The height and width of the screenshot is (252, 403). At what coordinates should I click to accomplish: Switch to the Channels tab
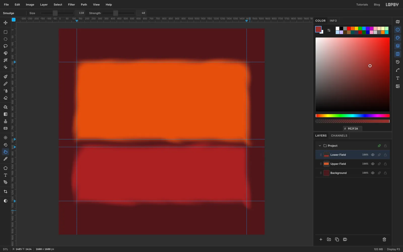(x=339, y=136)
